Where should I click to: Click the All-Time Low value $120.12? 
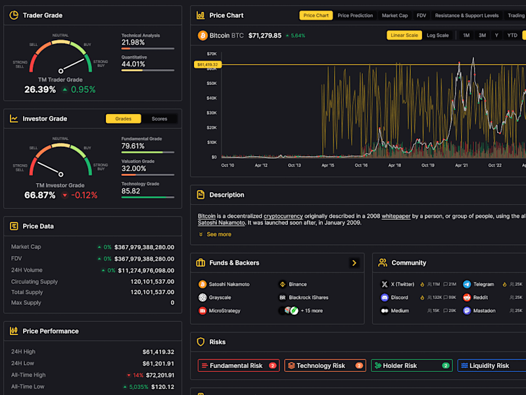162,387
